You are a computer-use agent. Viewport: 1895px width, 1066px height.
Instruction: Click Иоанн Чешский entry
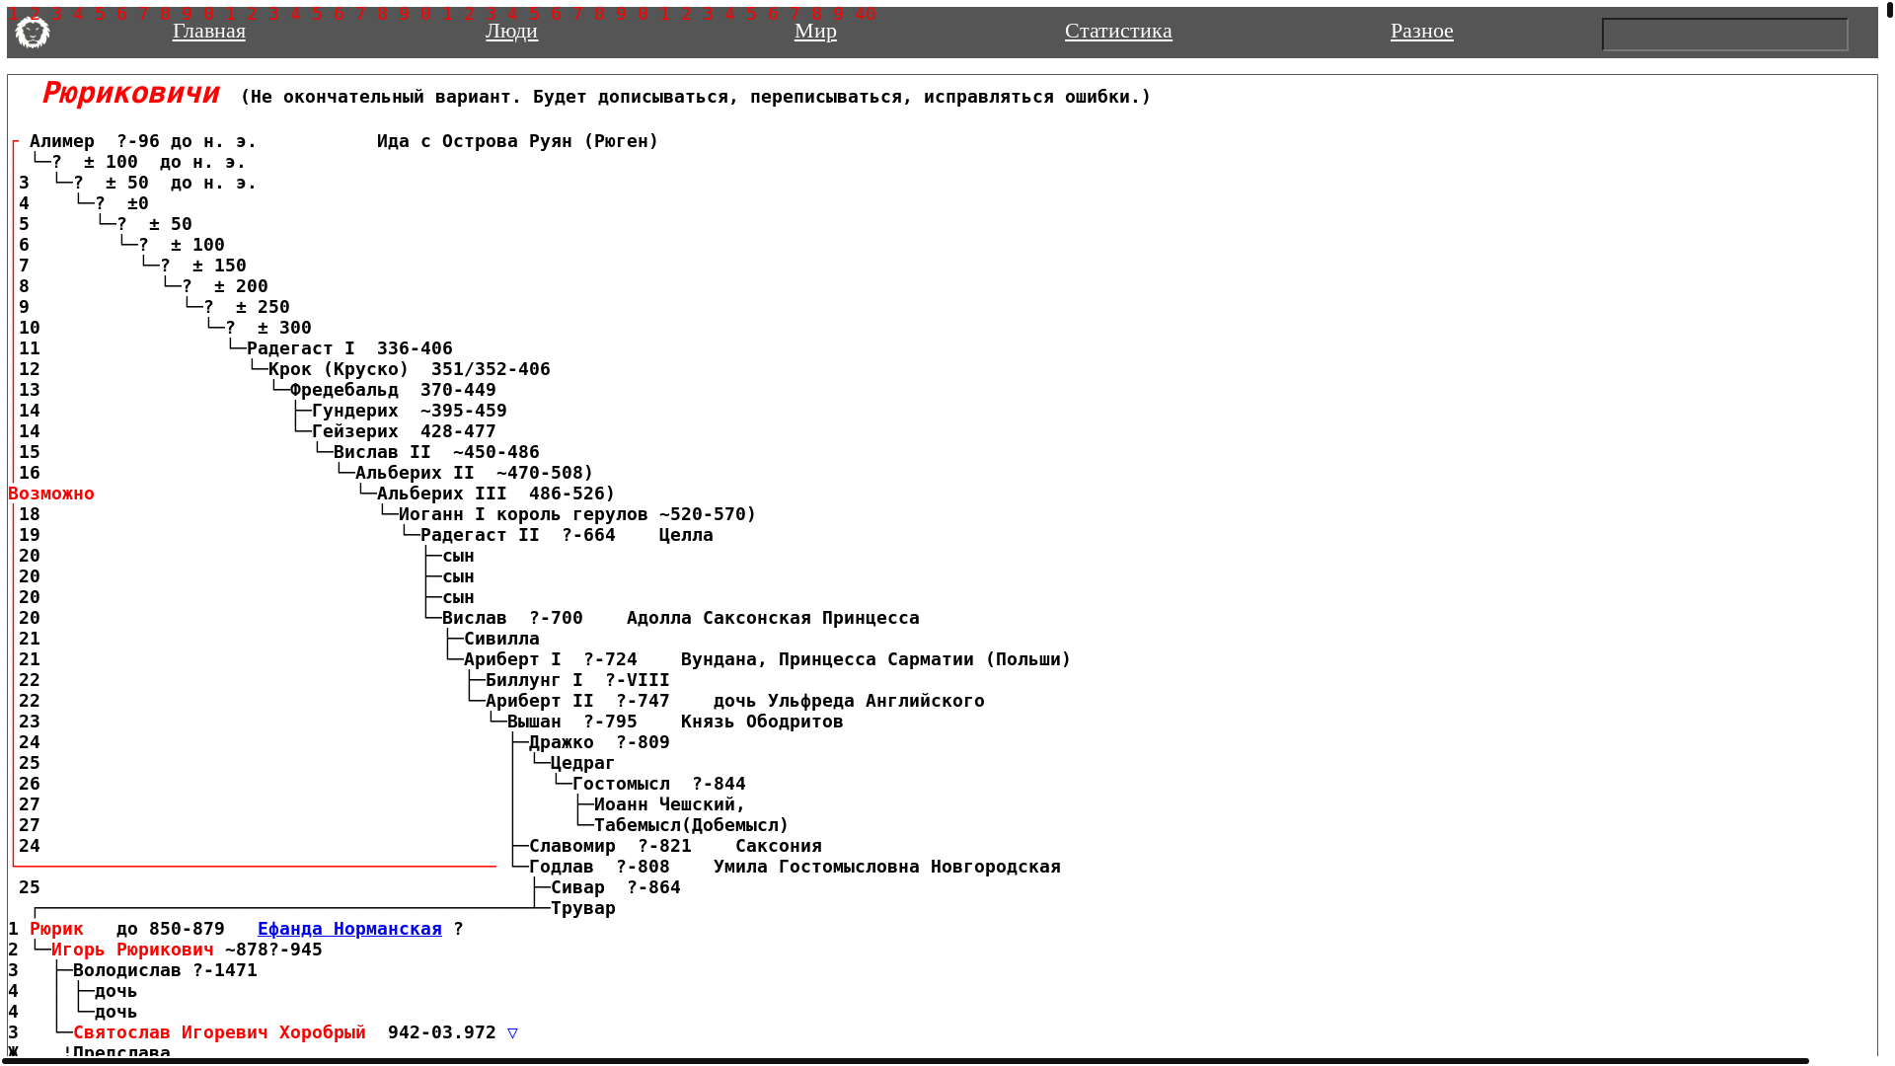(669, 804)
